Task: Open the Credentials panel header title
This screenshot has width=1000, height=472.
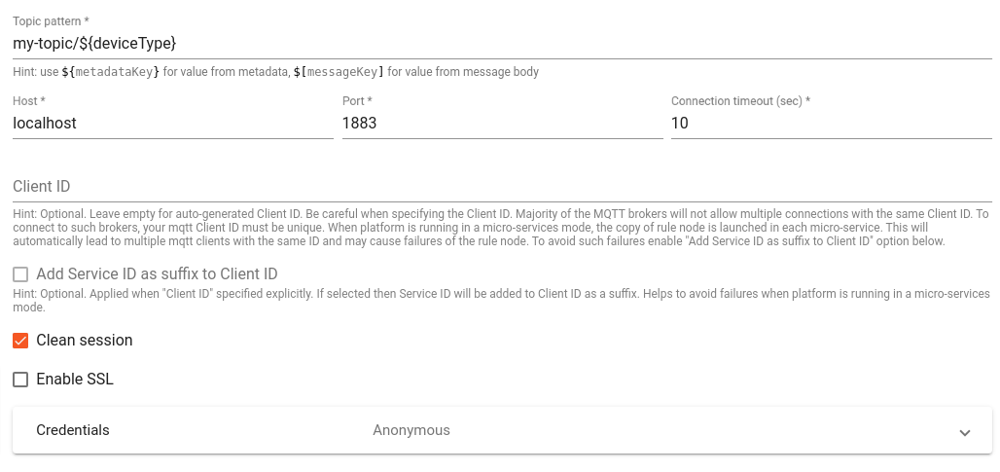Action: (x=73, y=430)
